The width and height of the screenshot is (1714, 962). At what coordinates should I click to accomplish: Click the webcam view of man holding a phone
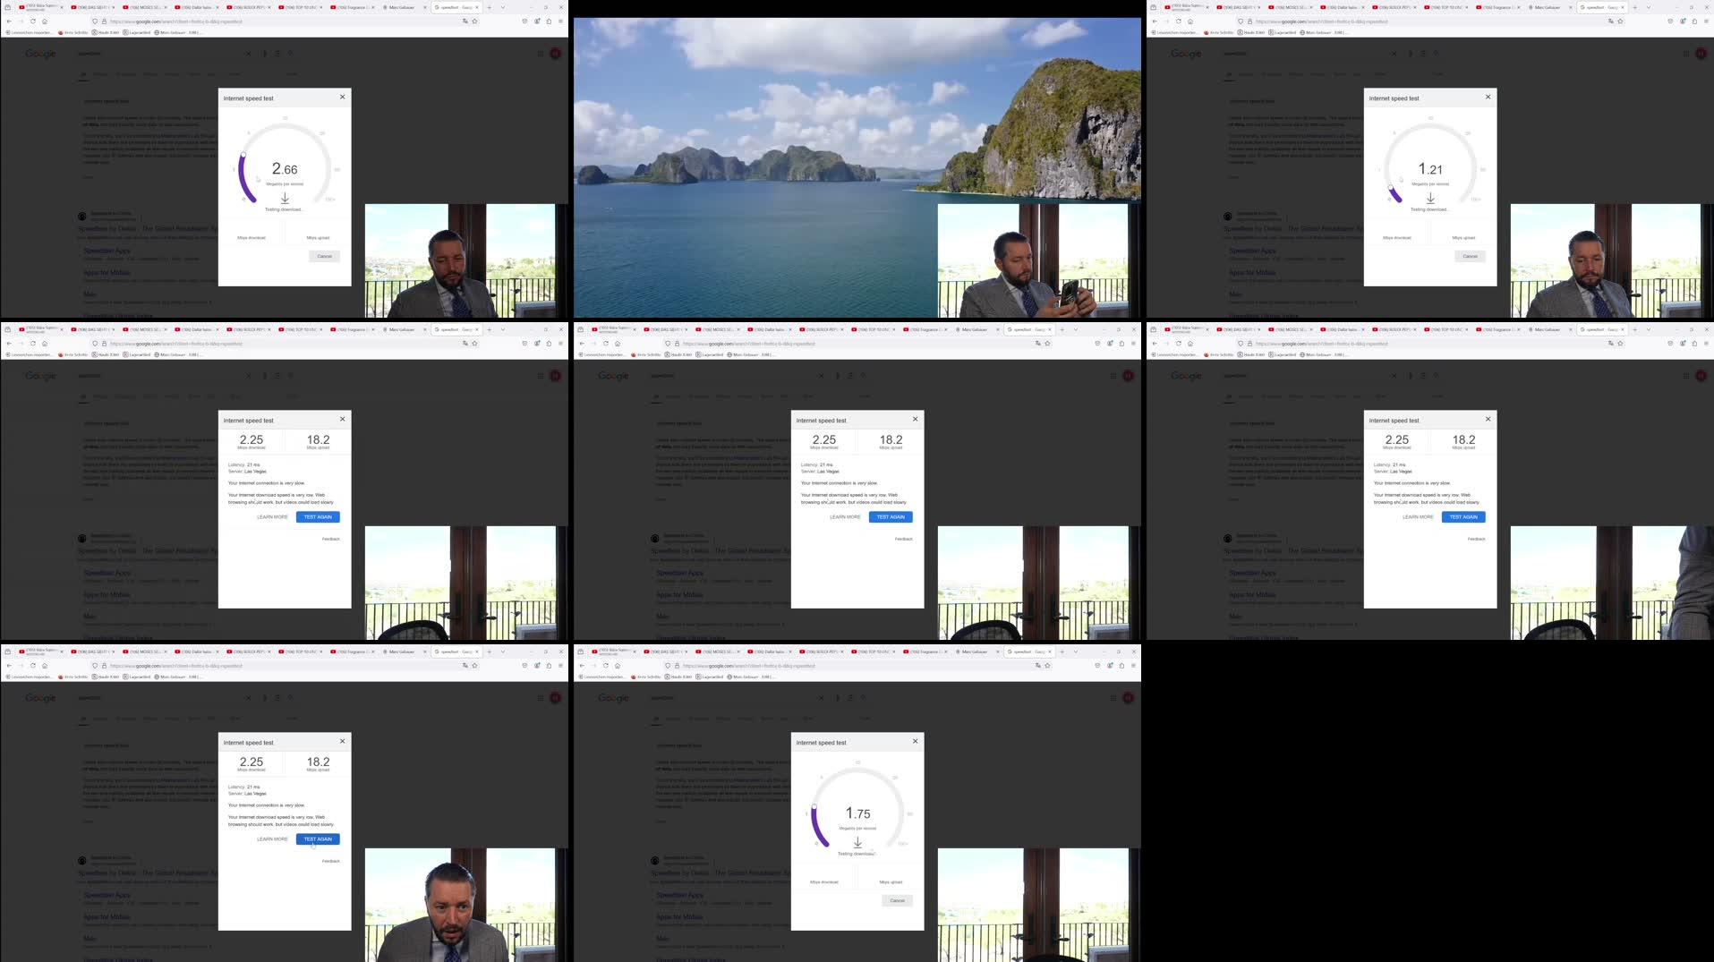tap(1039, 260)
